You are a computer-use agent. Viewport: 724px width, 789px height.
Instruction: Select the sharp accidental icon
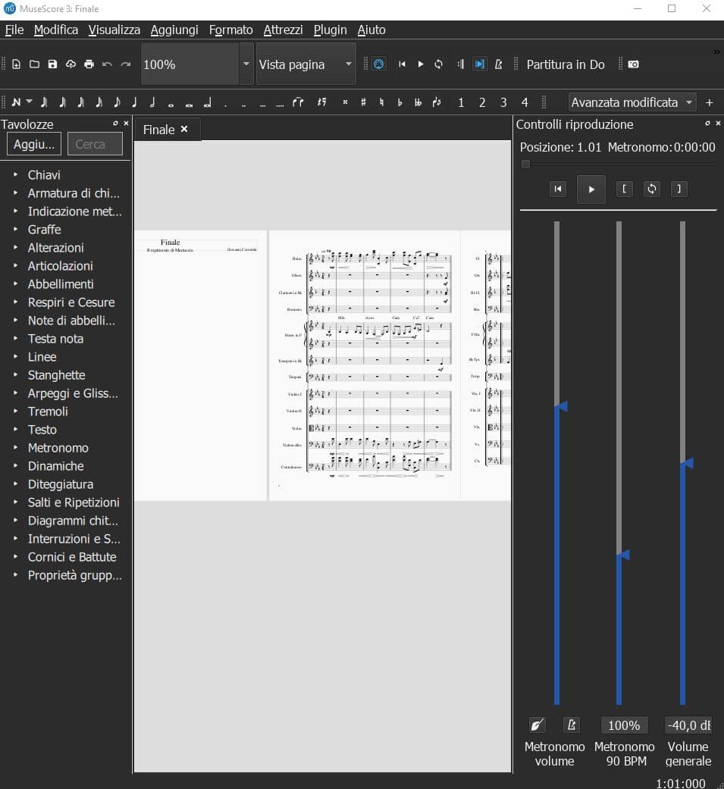(x=363, y=102)
